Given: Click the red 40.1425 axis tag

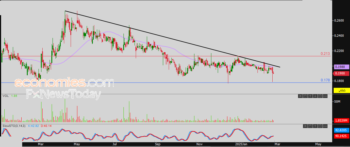Looking at the screenshot, I should point(342,136).
